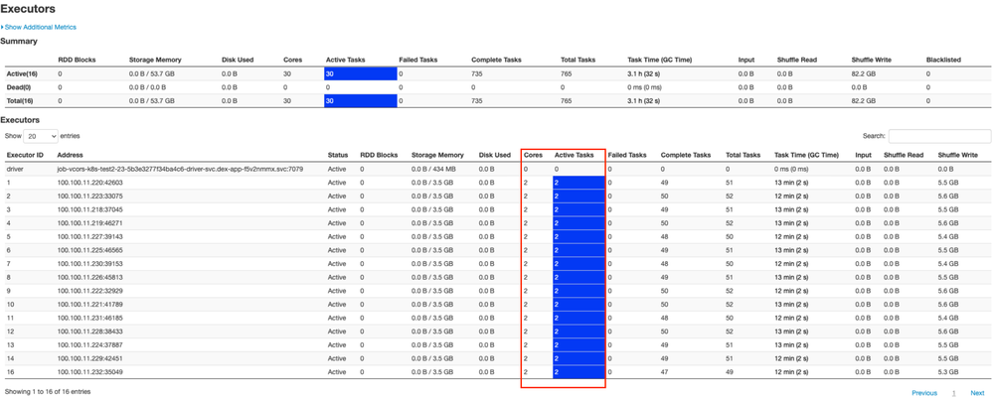The height and width of the screenshot is (399, 993).
Task: Click the blue Active Tasks bar in Active(16) row
Action: coord(361,74)
